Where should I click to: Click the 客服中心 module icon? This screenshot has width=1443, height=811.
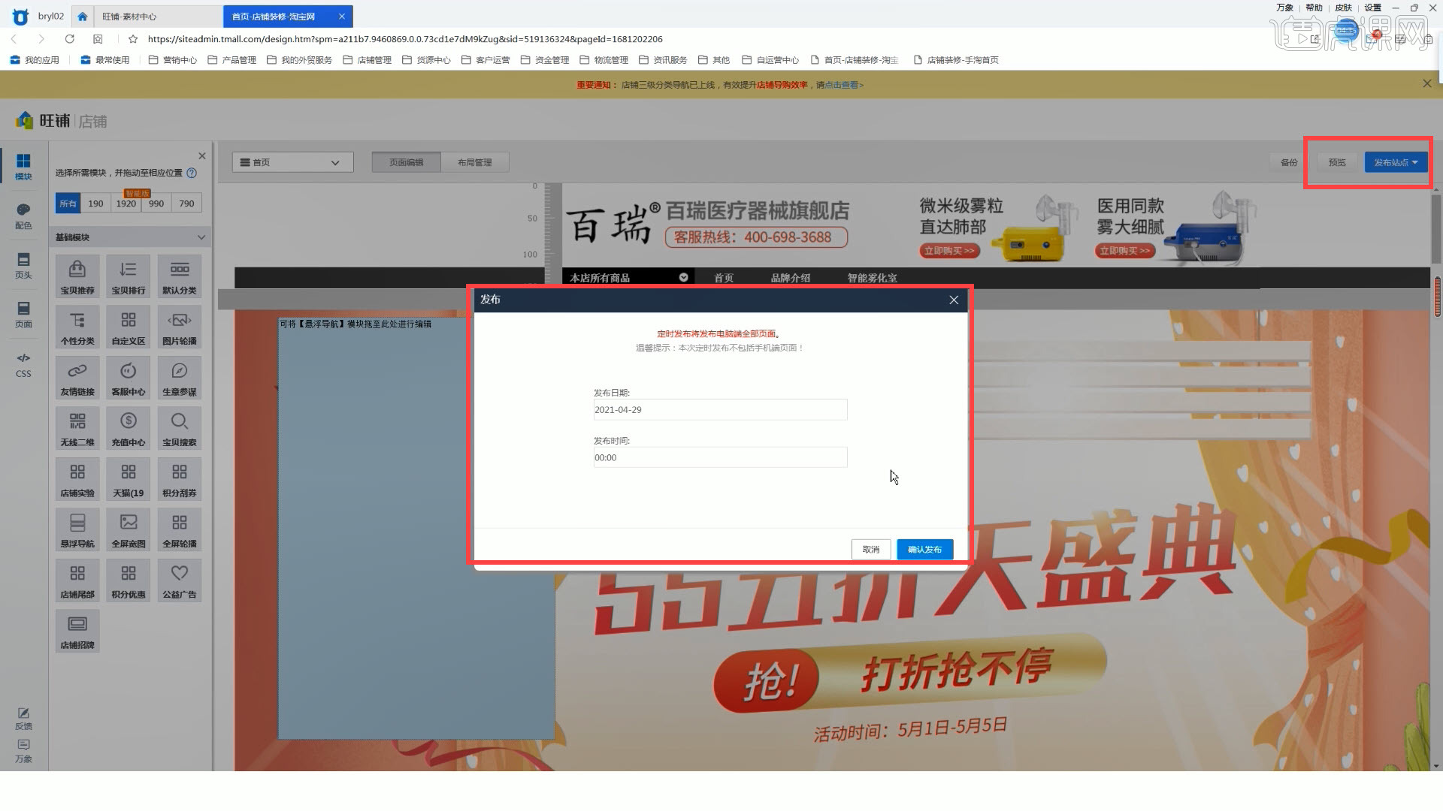[129, 378]
